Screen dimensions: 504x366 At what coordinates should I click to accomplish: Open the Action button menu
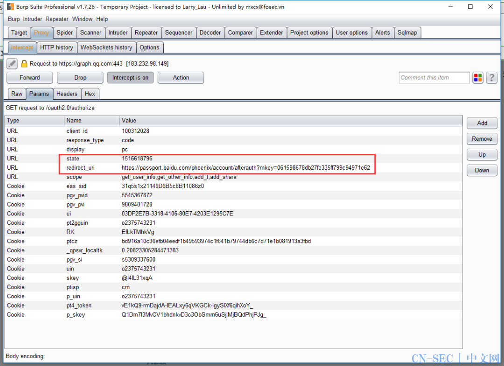coord(181,78)
